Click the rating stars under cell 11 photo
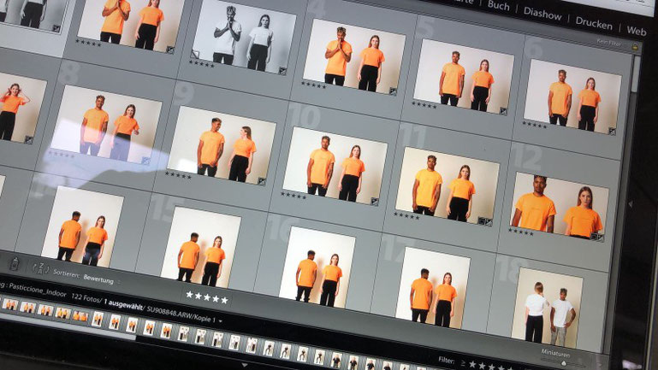The image size is (658, 370). pyautogui.click(x=406, y=216)
